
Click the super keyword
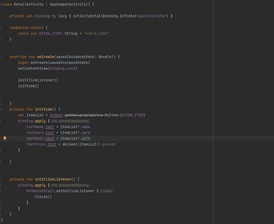point(23,63)
